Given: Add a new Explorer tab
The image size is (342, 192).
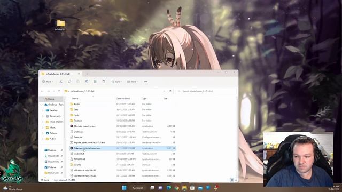Looking at the screenshot, I should point(87,74).
